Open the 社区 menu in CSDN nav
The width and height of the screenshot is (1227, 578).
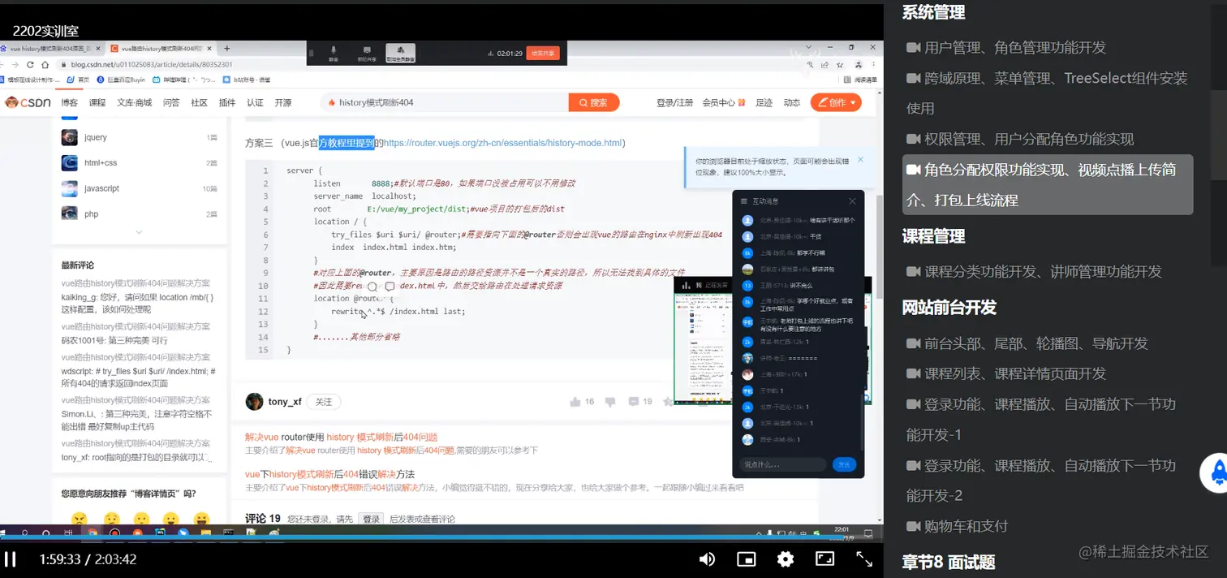(200, 102)
